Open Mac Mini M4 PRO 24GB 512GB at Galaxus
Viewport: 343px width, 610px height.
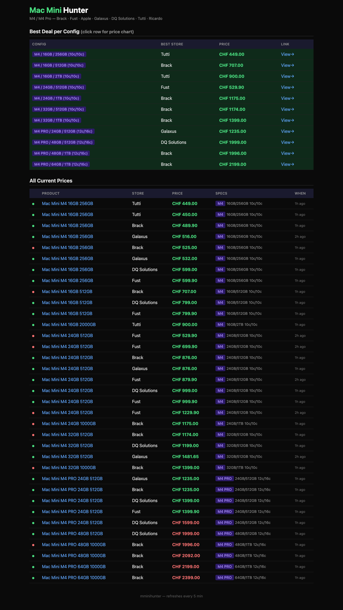pyautogui.click(x=72, y=478)
